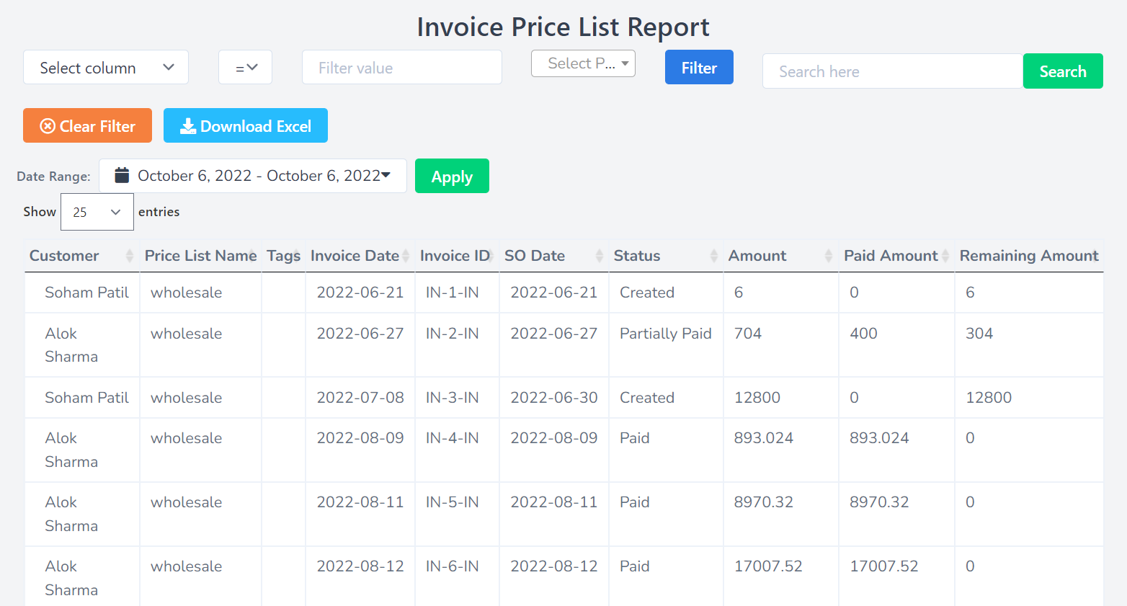Click invoice ID IN-4-IN
The width and height of the screenshot is (1127, 606).
tap(452, 438)
